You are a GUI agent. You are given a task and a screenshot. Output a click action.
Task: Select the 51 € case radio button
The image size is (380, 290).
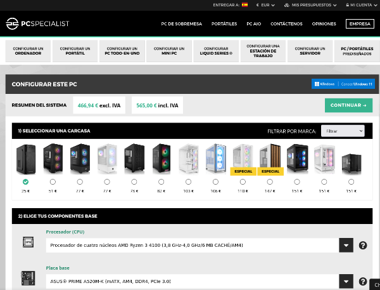click(x=52, y=182)
